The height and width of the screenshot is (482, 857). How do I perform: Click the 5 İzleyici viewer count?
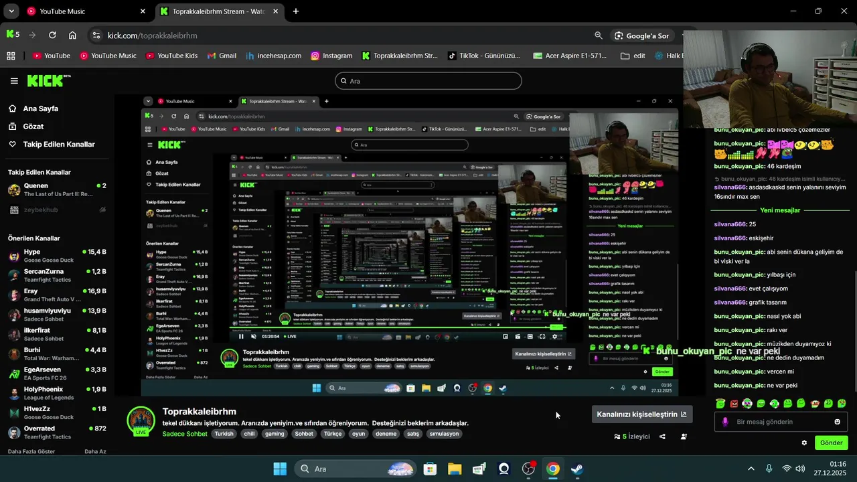(632, 436)
